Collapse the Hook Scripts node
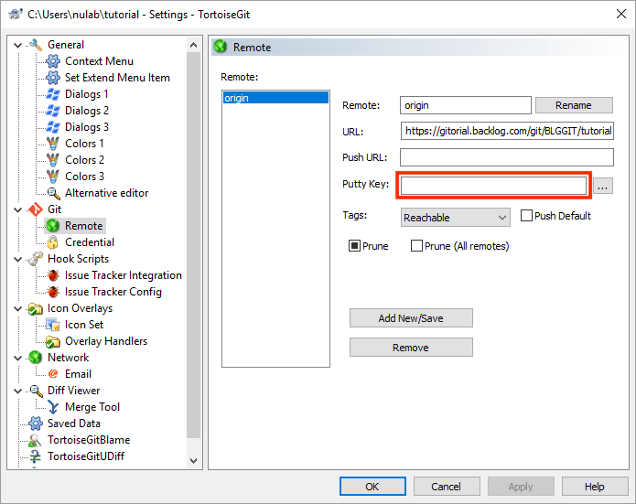This screenshot has width=636, height=504. (18, 259)
